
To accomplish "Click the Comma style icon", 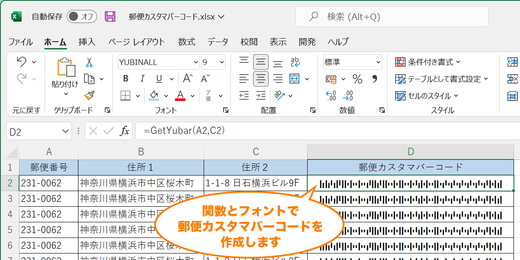I will click(375, 79).
